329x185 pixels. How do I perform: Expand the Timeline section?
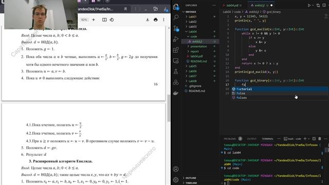(x=191, y=183)
